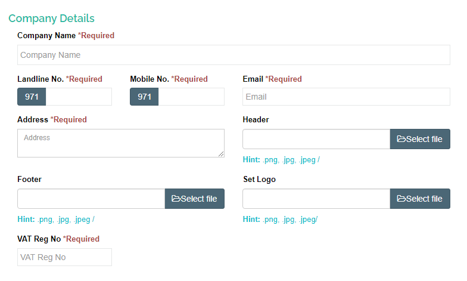Click the hint text below Header
Image resolution: width=467 pixels, height=281 pixels.
(x=281, y=160)
